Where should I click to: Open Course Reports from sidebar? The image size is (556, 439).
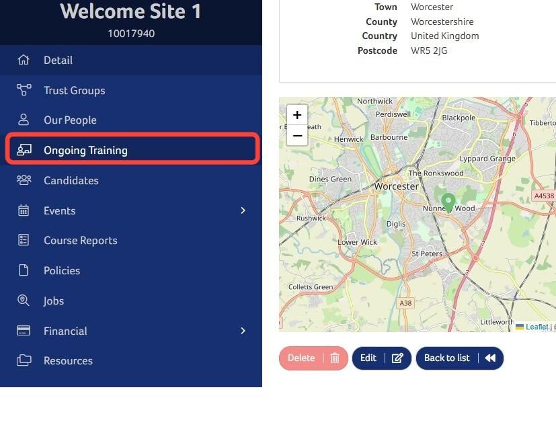point(131,240)
